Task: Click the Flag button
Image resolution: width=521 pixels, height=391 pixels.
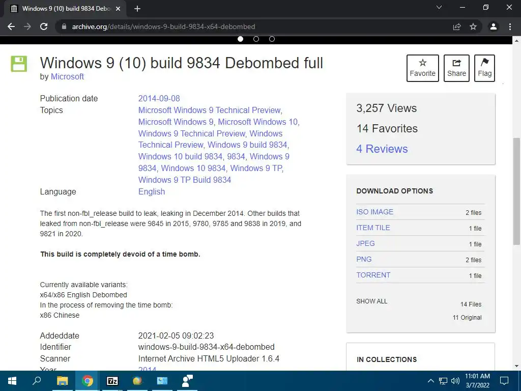Action: [x=484, y=68]
